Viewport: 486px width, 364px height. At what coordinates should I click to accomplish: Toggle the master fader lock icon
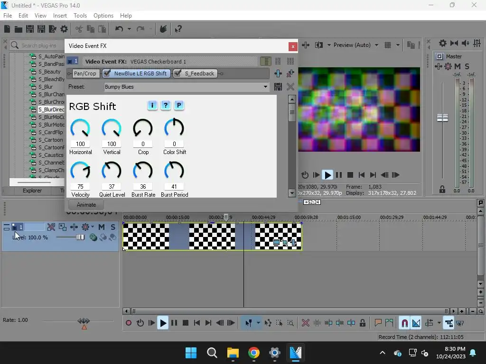[442, 189]
